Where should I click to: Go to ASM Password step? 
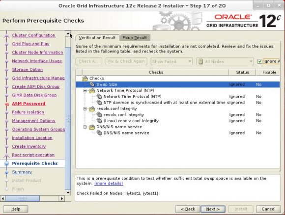click(28, 104)
